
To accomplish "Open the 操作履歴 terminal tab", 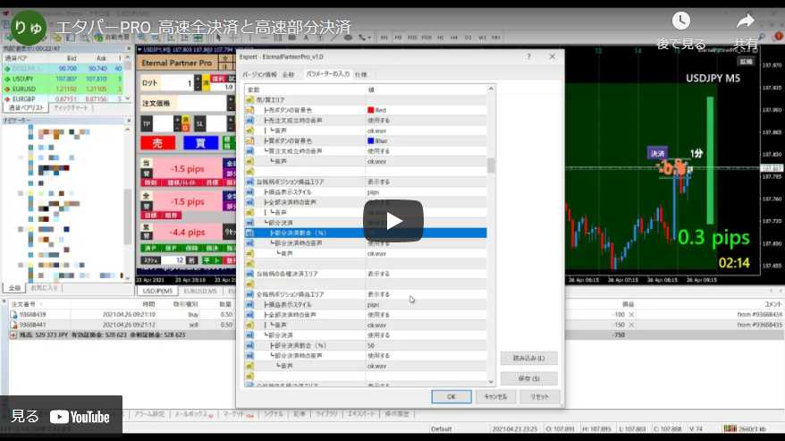I will (x=396, y=414).
